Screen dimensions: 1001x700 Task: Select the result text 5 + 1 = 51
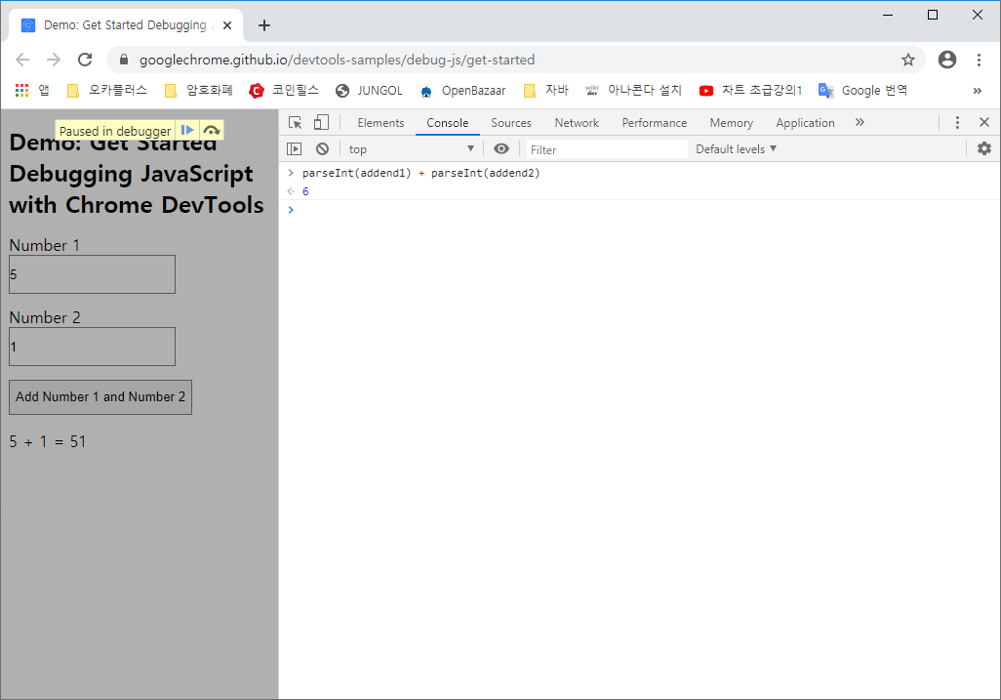pyautogui.click(x=47, y=442)
